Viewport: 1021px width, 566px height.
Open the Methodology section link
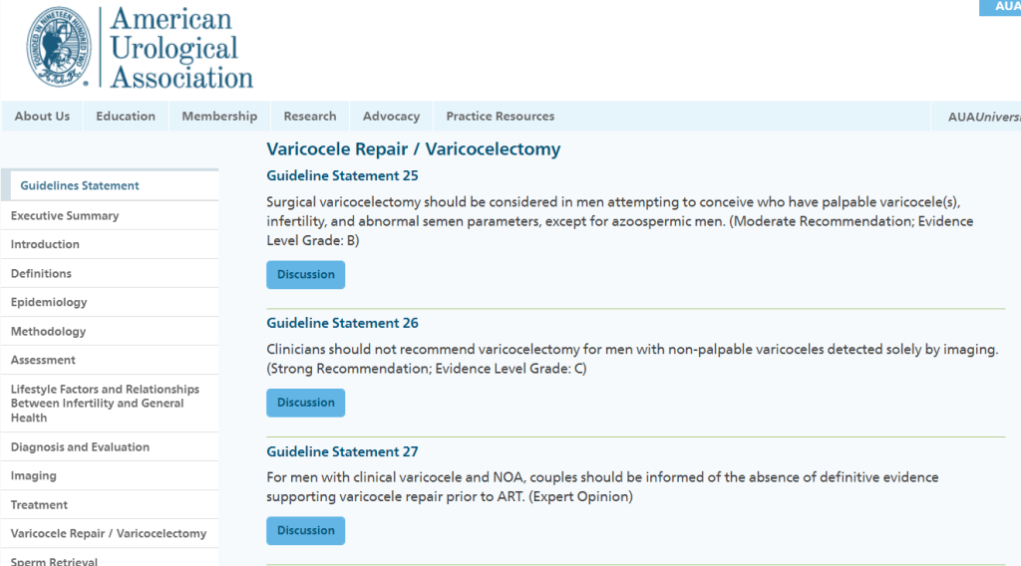48,332
